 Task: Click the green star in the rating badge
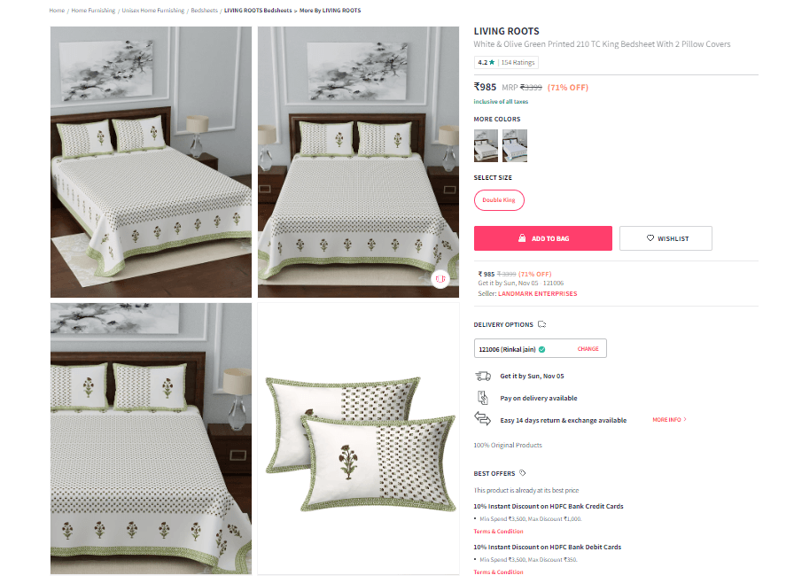[x=492, y=62]
